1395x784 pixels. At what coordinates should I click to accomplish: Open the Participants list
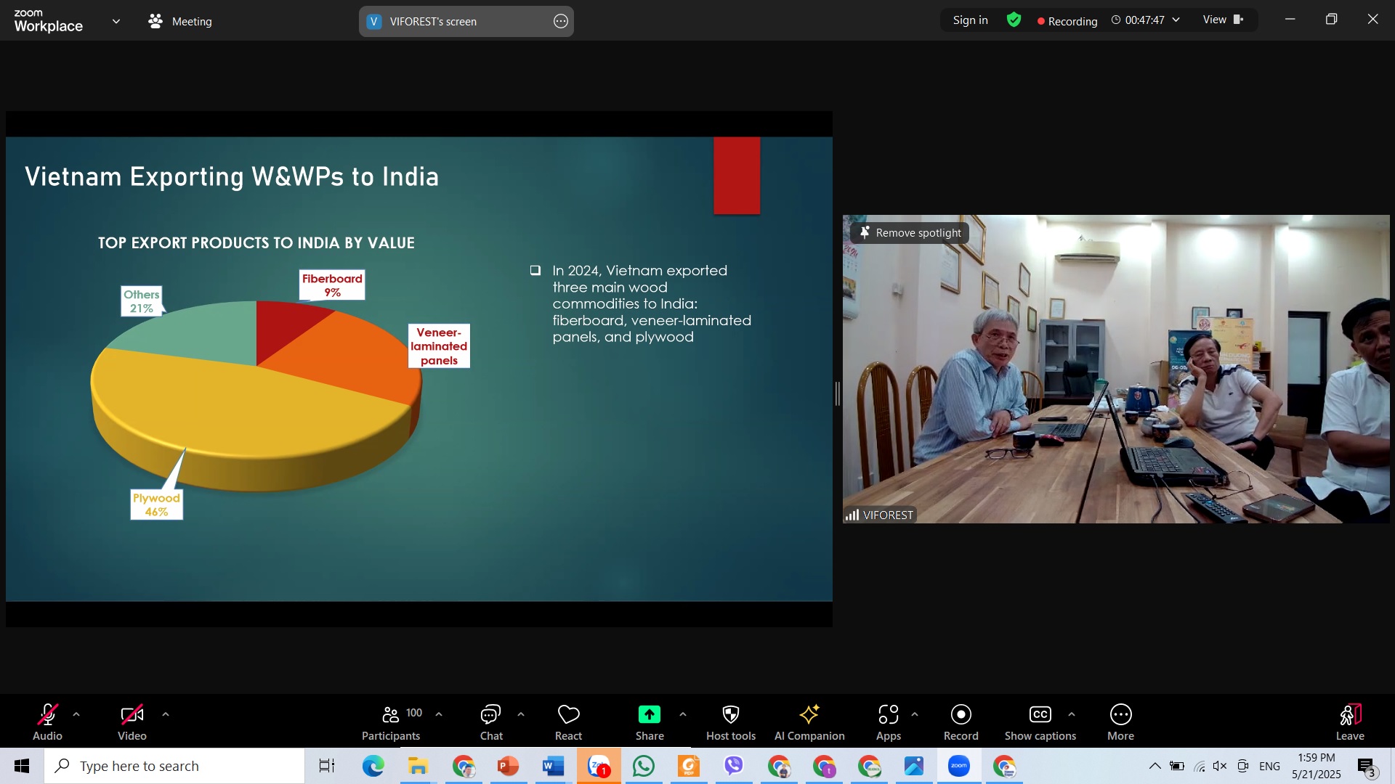pos(391,722)
